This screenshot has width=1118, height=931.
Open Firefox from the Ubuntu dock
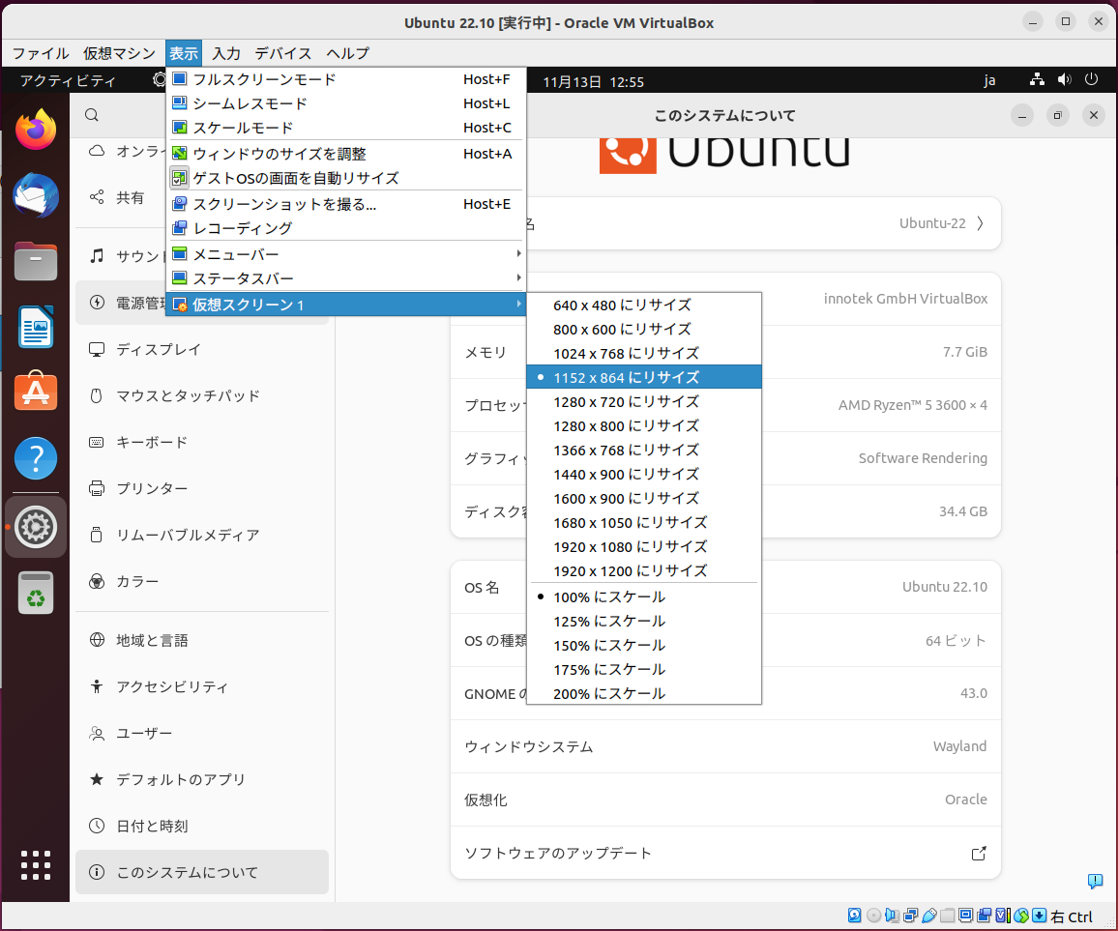pos(36,130)
